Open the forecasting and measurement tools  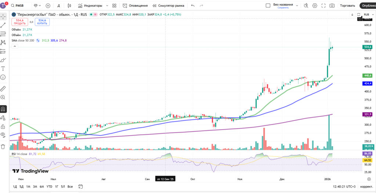coord(3,51)
